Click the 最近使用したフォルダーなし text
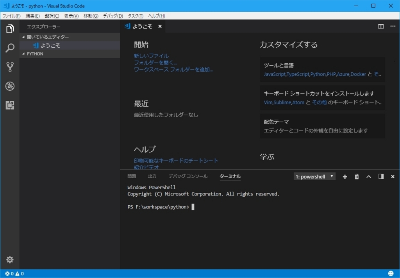The width and height of the screenshot is (400, 278). (166, 115)
